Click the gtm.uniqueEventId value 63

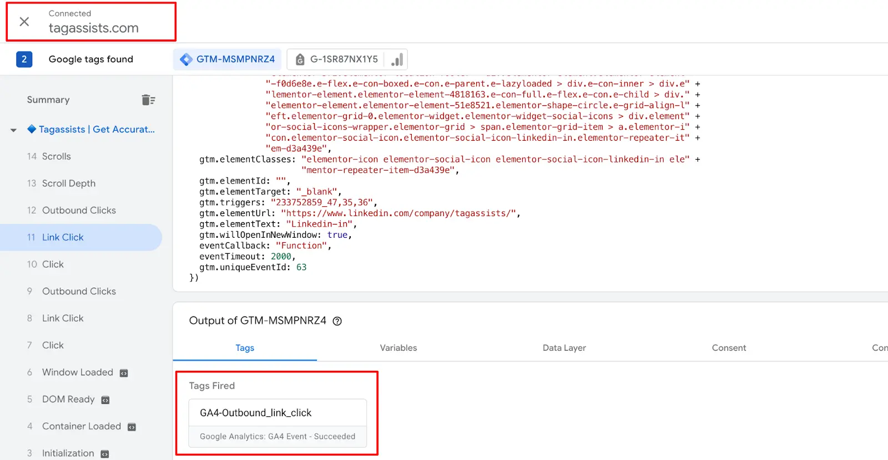(301, 267)
